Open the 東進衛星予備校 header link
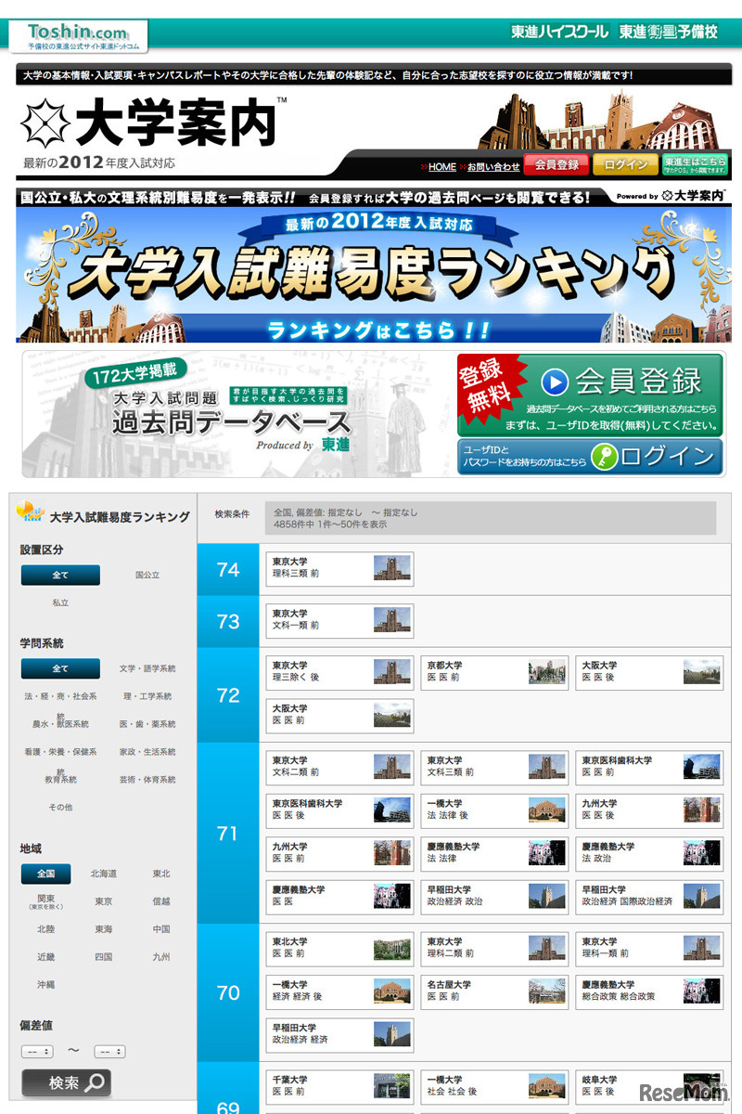The image size is (742, 1114). 669,32
